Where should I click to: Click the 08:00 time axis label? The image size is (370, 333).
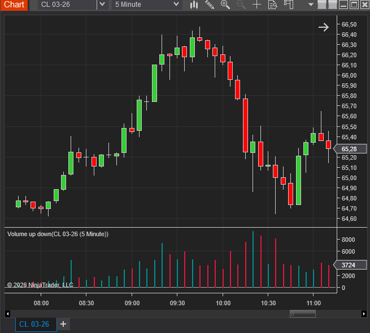tap(41, 303)
